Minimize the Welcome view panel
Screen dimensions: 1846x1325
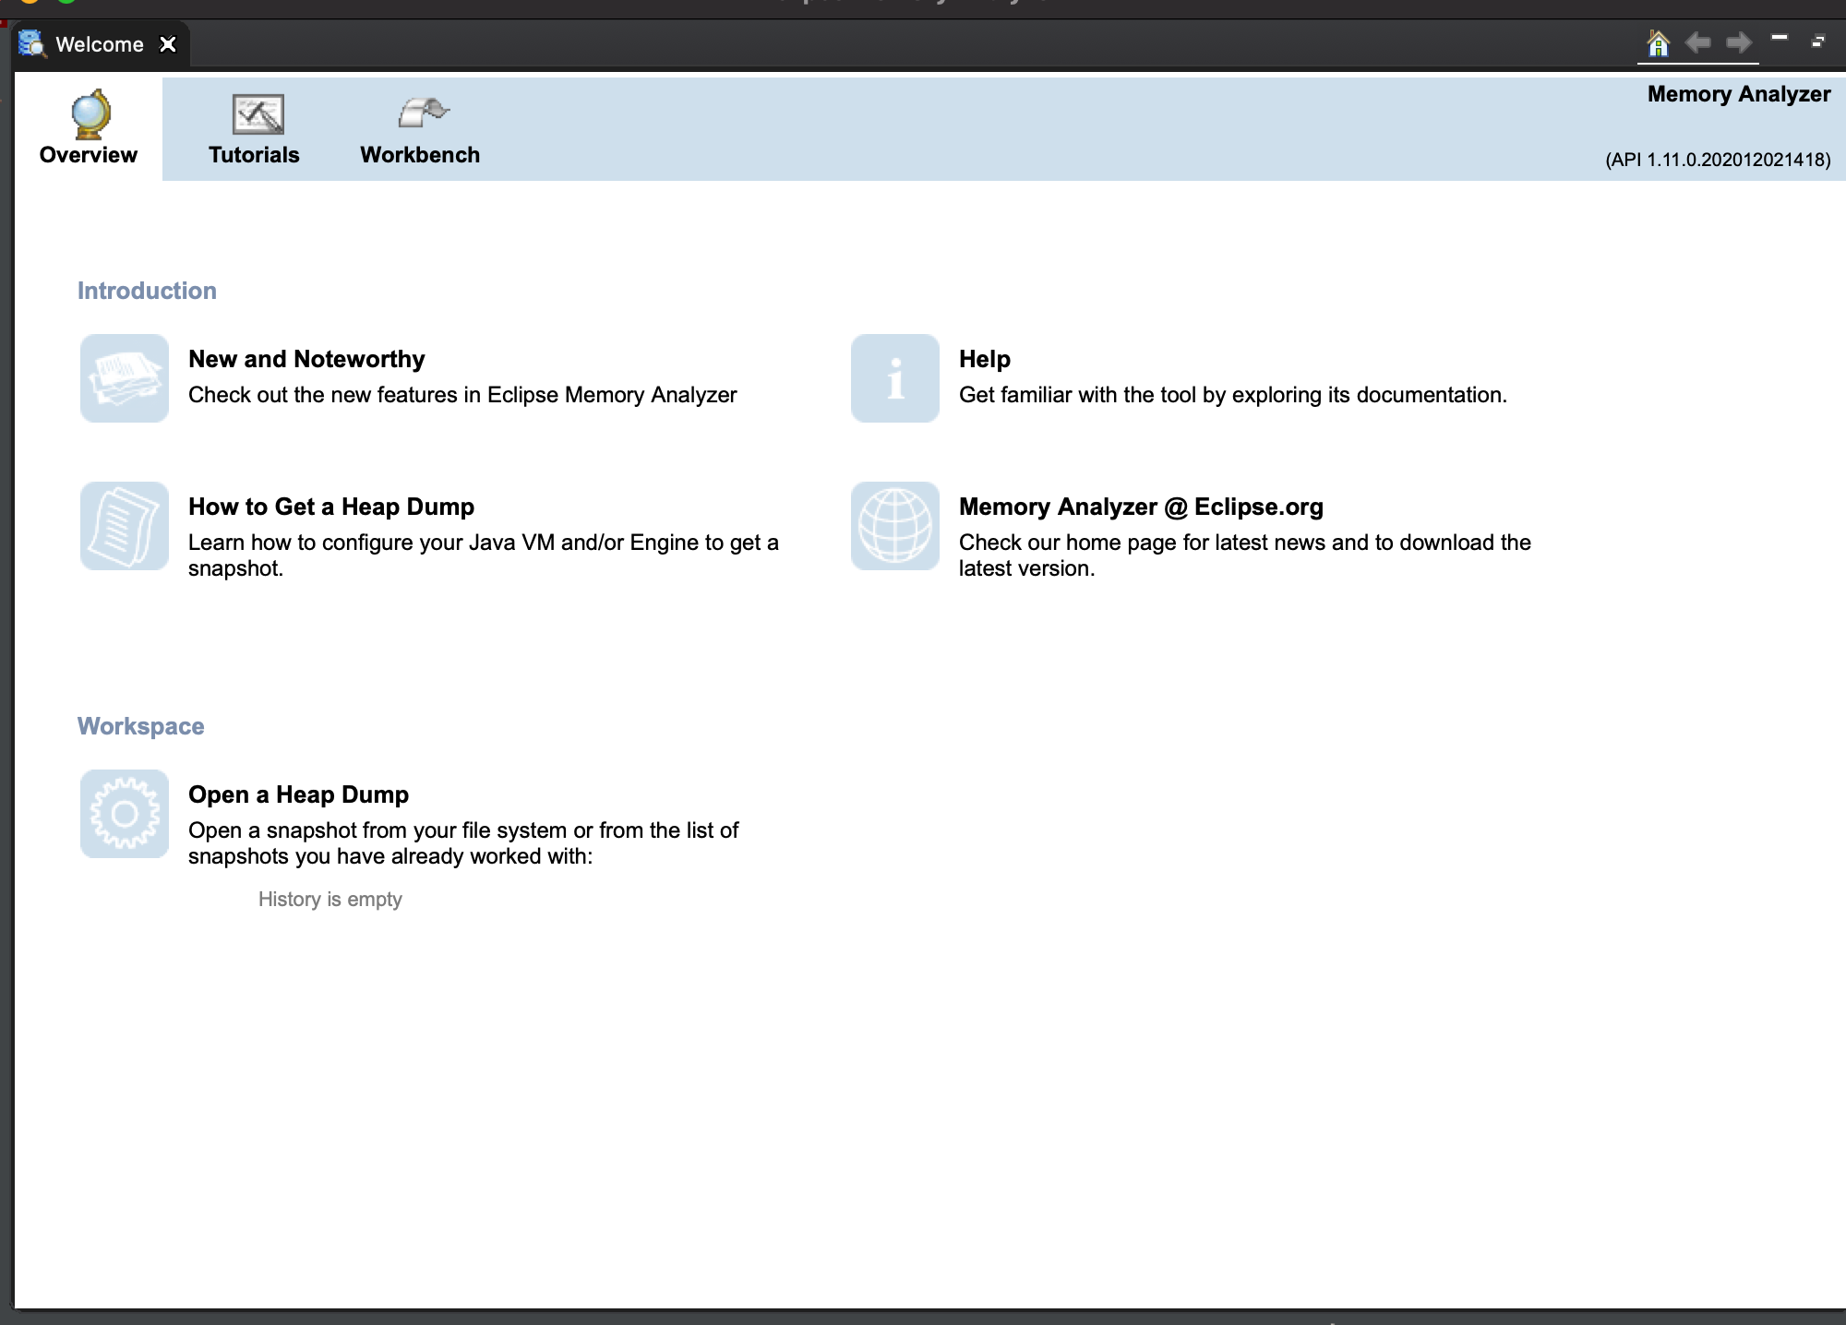point(1780,39)
